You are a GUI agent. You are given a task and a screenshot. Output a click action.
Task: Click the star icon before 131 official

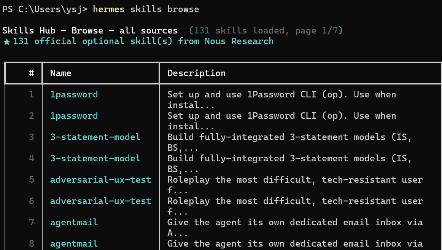pyautogui.click(x=7, y=42)
